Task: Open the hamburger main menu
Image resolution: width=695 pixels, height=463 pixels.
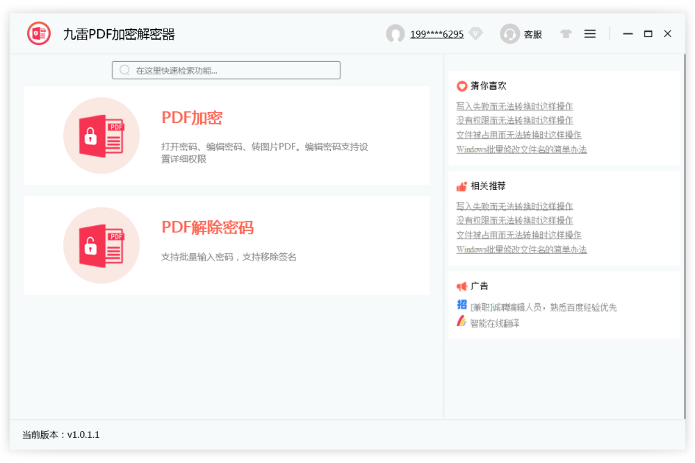Action: pyautogui.click(x=590, y=33)
